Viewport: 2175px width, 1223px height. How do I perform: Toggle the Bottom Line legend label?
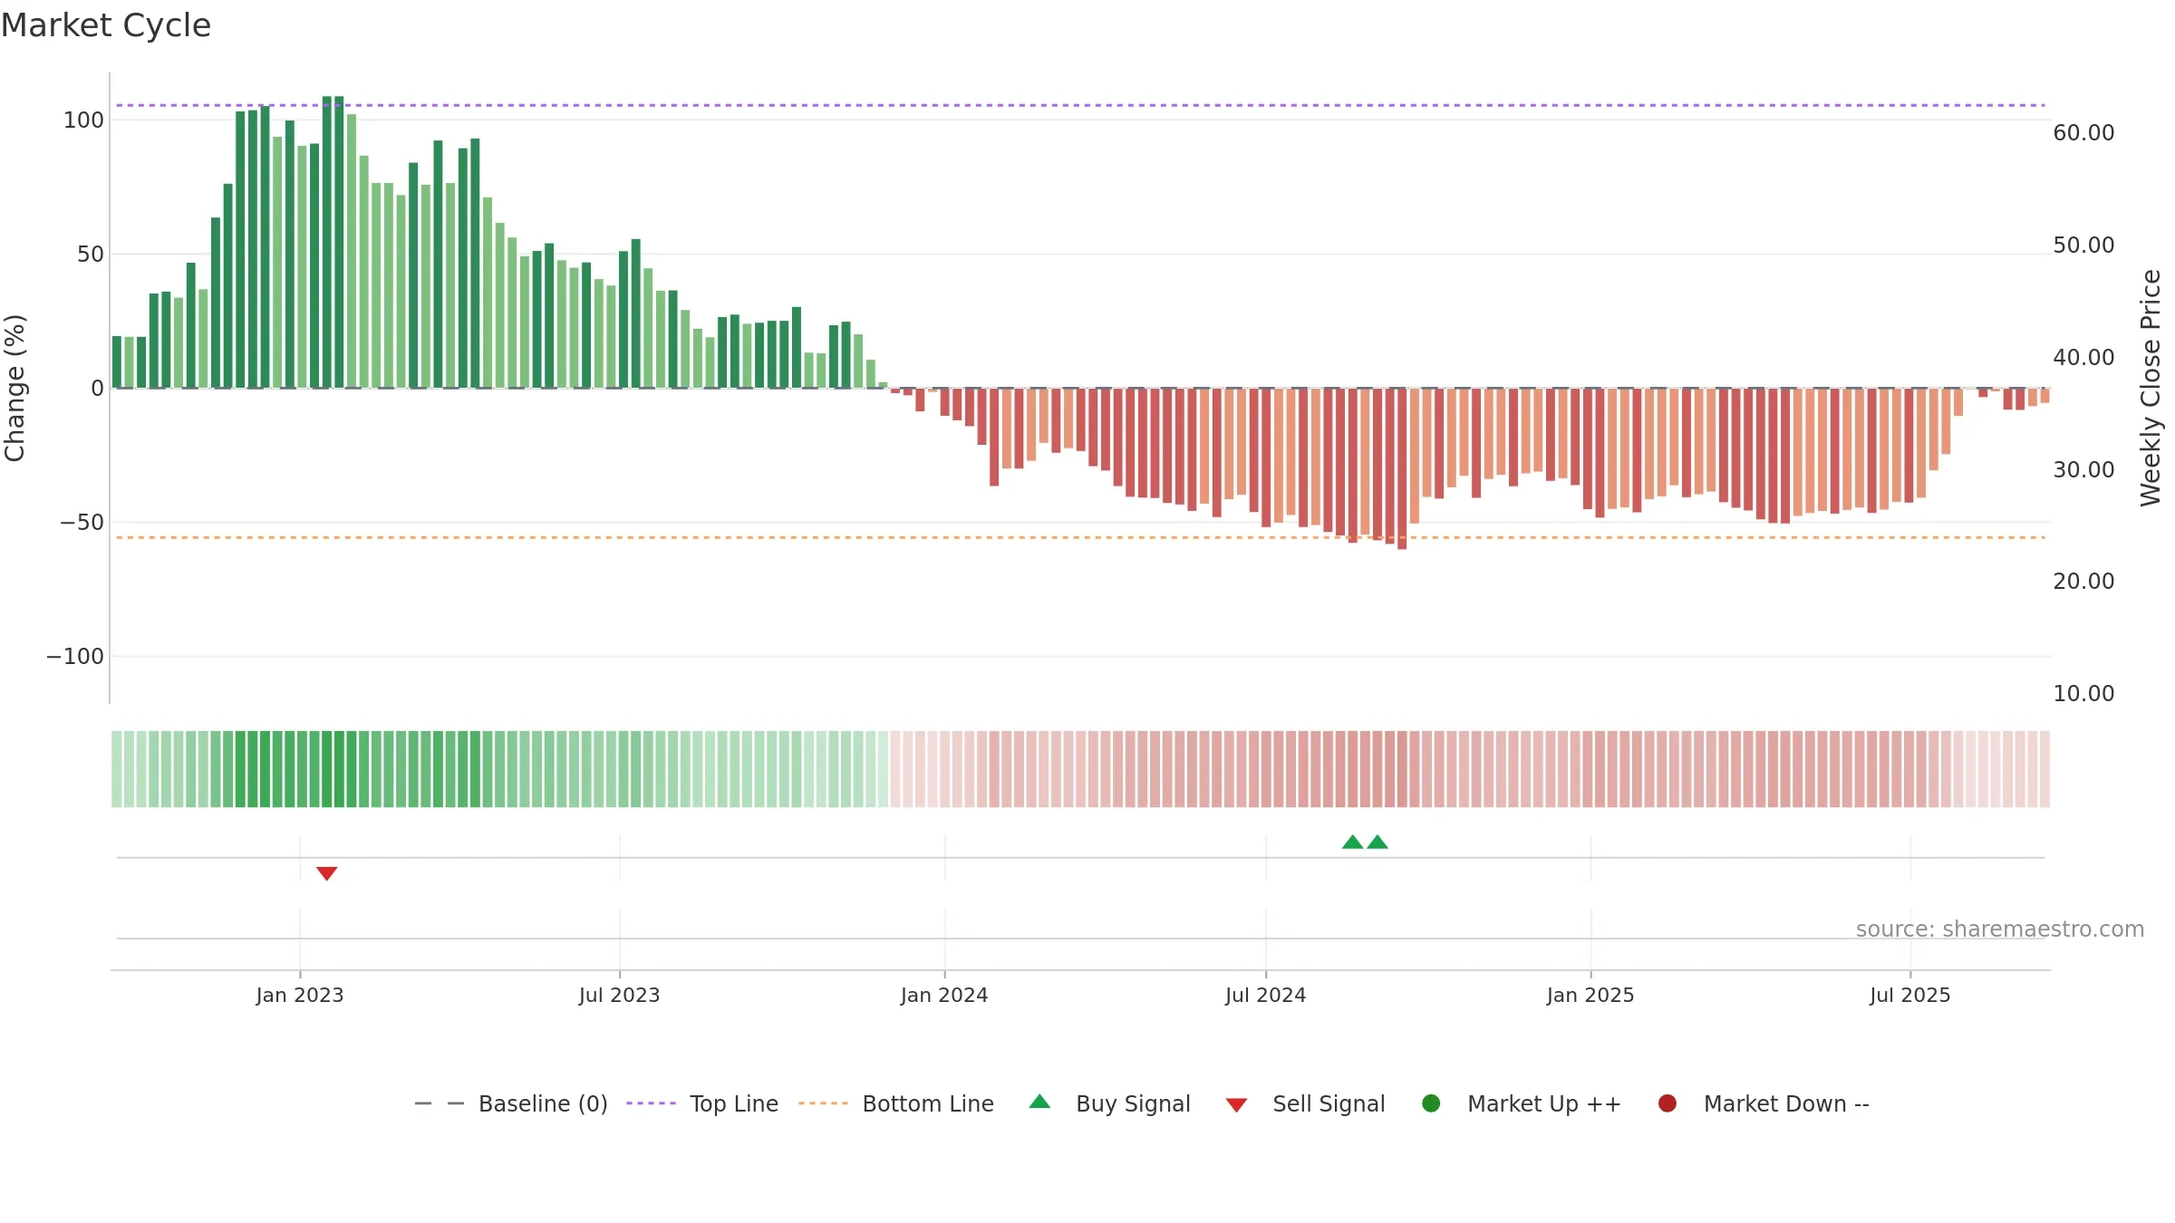tap(928, 1103)
